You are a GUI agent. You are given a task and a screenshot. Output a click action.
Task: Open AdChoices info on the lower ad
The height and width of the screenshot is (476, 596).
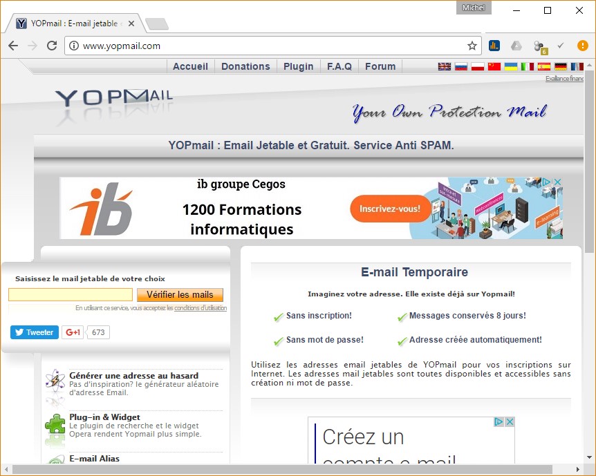(x=499, y=421)
